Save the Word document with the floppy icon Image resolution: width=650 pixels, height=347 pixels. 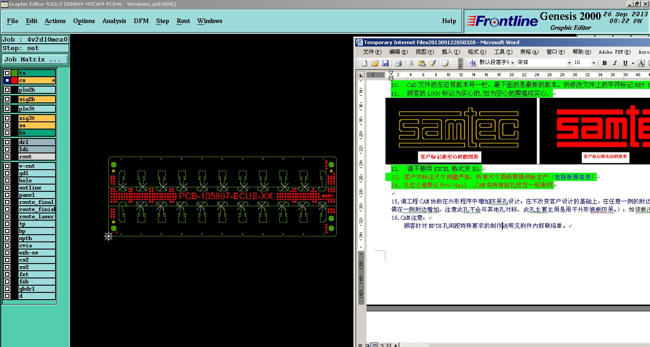[385, 63]
